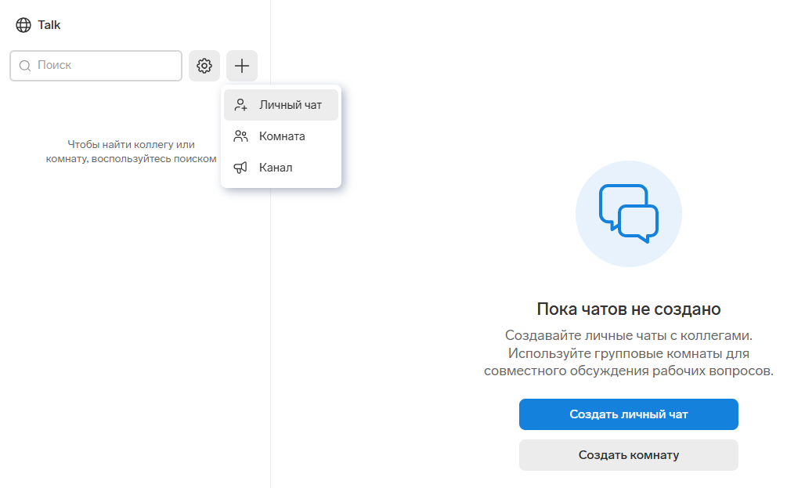Click the megaphone icon for Канал
787x488 pixels.
(x=241, y=168)
